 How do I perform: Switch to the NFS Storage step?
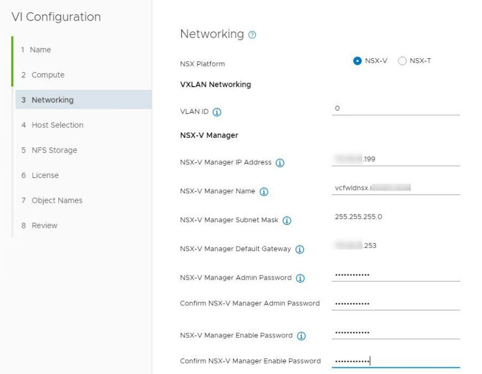54,150
